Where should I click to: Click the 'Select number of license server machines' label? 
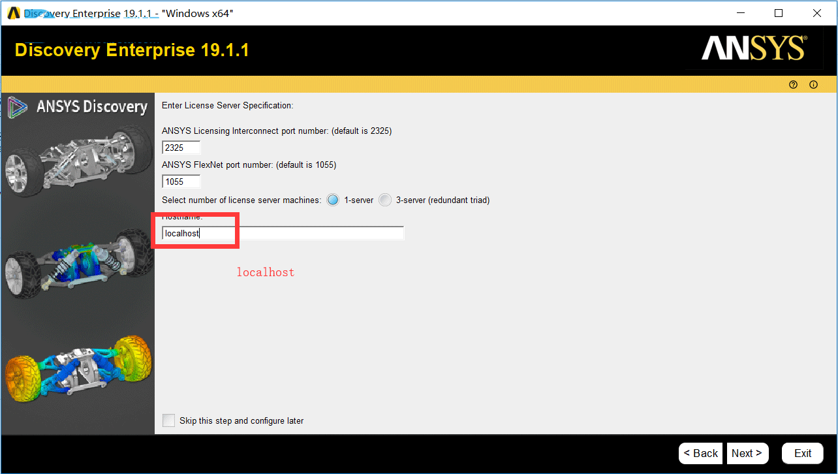coord(241,200)
